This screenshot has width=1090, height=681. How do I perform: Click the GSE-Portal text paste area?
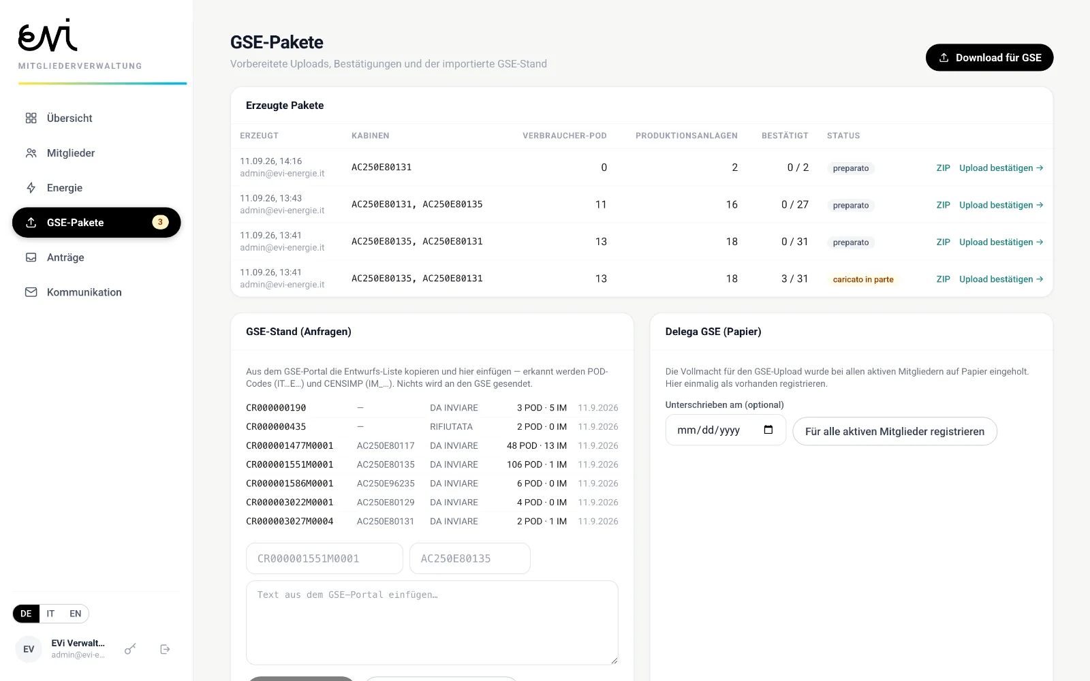pyautogui.click(x=432, y=622)
